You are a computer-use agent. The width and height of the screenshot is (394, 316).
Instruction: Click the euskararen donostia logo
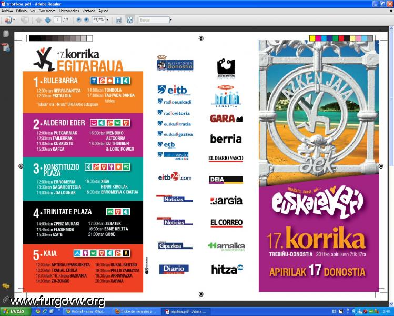pos(175,63)
